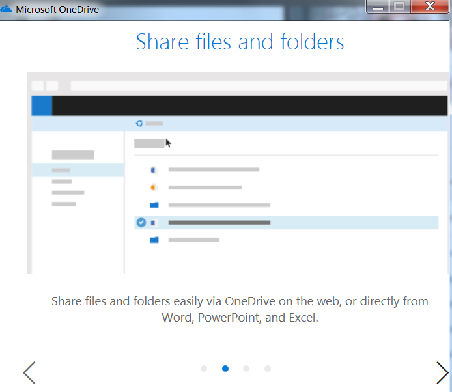Minimize the Microsoft OneDrive window

(x=378, y=7)
